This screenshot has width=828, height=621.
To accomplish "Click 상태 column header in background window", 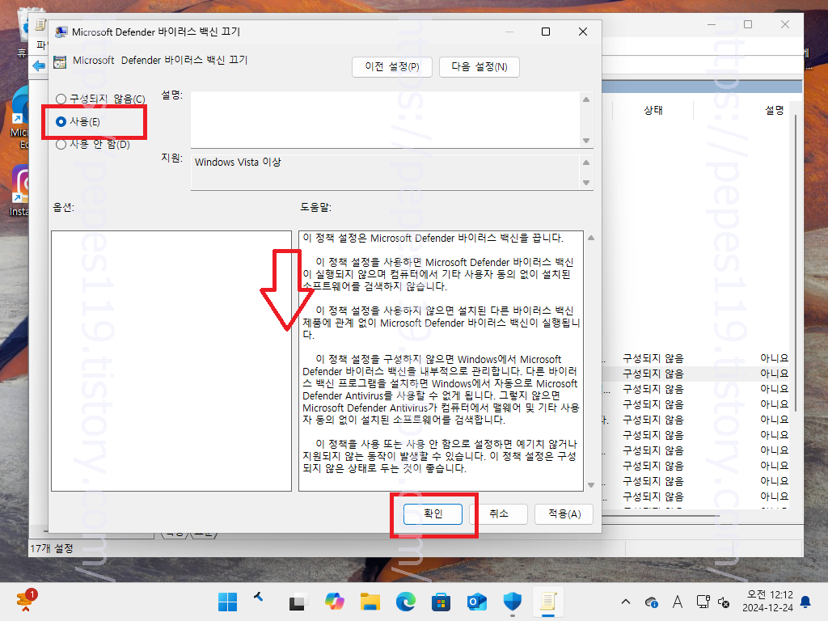I will click(653, 110).
